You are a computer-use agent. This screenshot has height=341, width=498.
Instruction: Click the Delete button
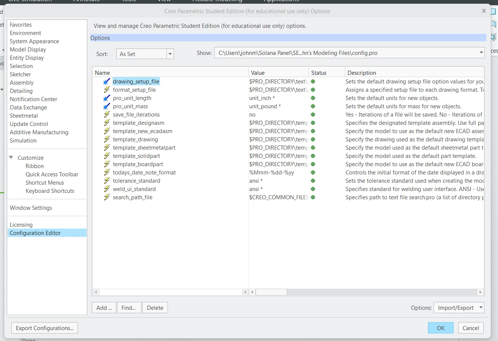click(x=155, y=308)
